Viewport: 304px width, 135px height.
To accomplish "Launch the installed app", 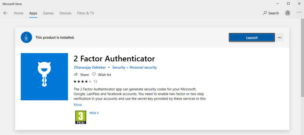I will tap(252, 38).
